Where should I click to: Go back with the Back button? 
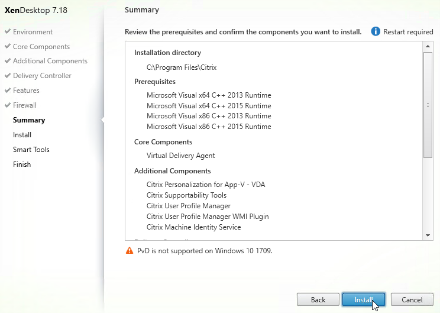318,299
